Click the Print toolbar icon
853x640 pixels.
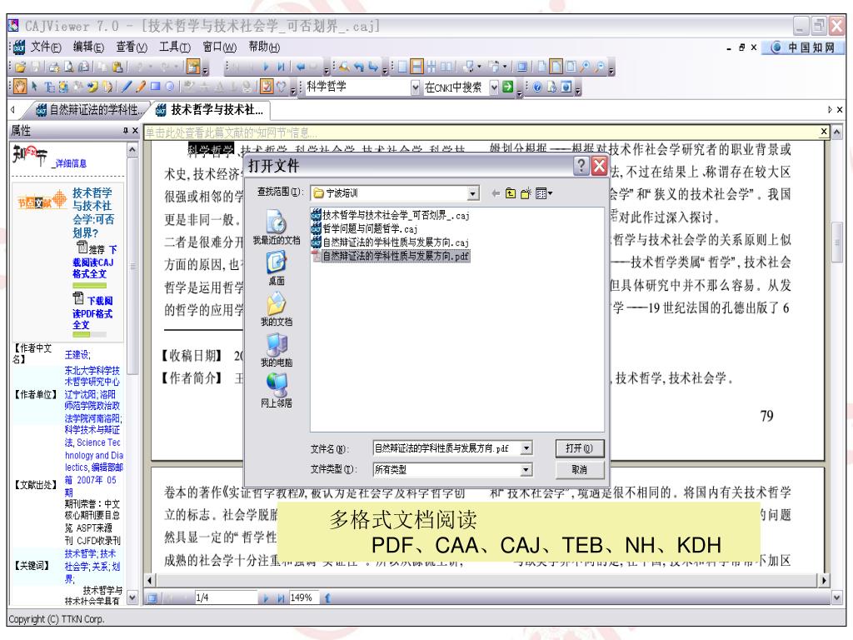(x=54, y=67)
